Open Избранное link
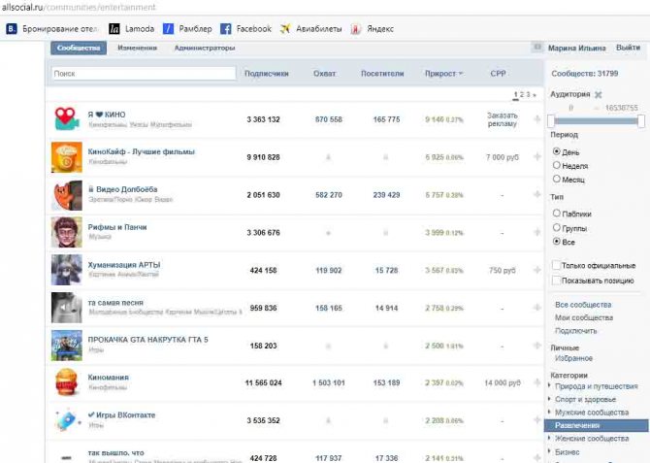 click(x=573, y=358)
